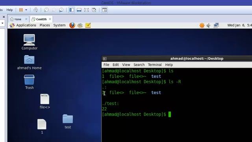252x142 pixels.
Task: Take a VM snapshot via clock icon
Action: click(46, 10)
